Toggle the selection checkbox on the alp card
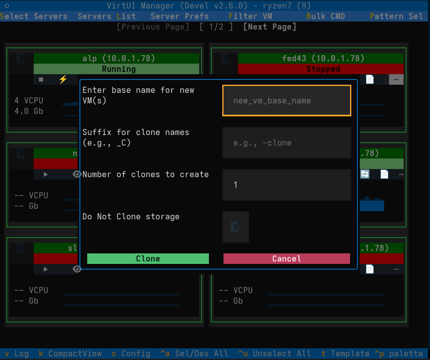The image size is (430, 360). click(22, 58)
